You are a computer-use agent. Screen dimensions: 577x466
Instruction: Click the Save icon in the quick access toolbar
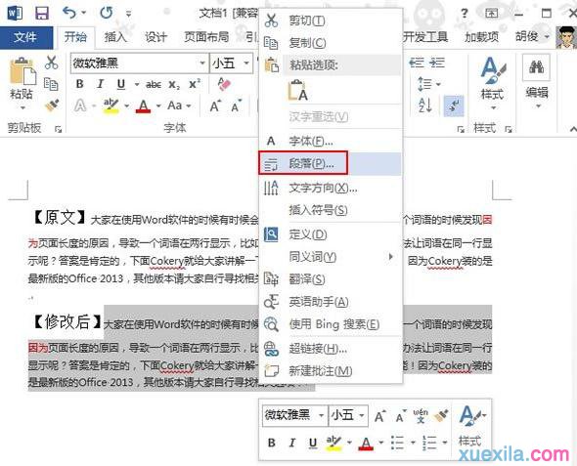tap(42, 14)
